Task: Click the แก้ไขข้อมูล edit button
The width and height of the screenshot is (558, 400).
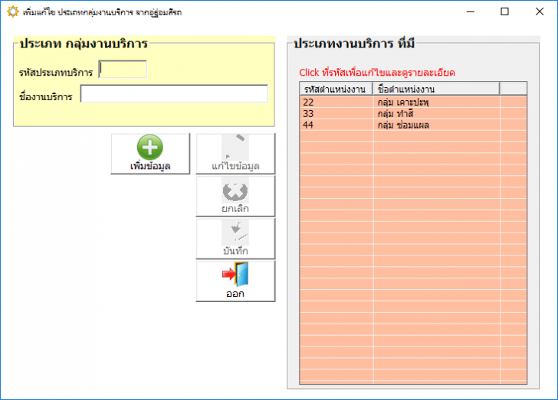Action: (235, 154)
